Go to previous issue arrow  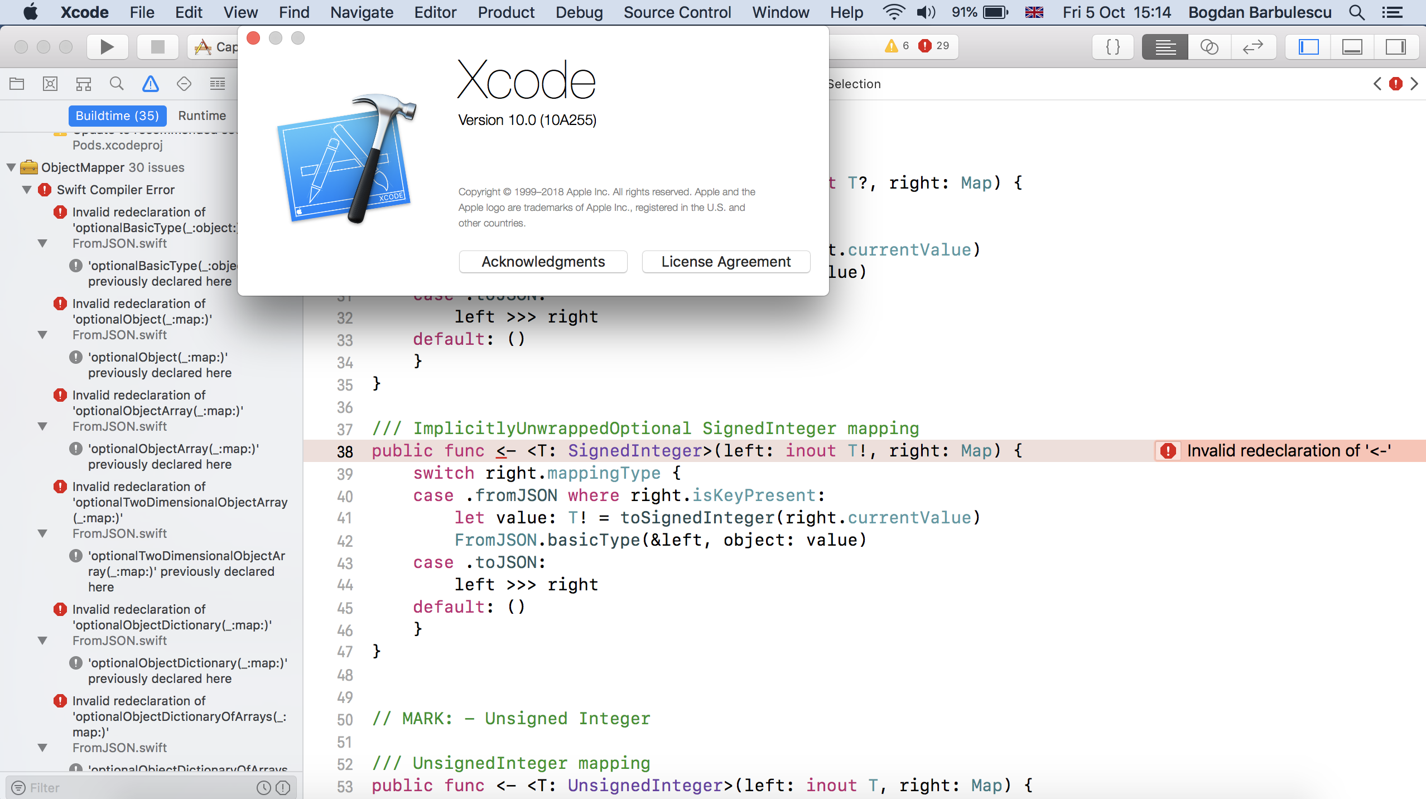1377,84
